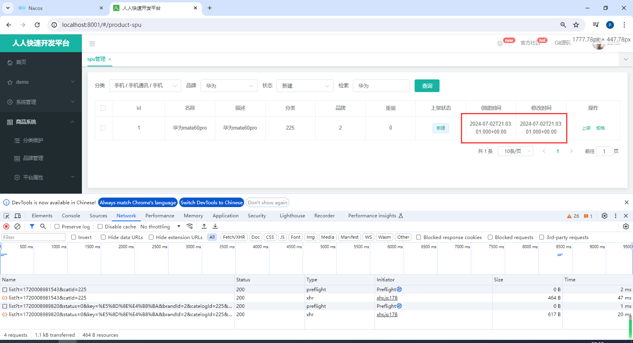Click the DevTools inspect element icon
Image resolution: width=633 pixels, height=343 pixels.
click(x=6, y=216)
